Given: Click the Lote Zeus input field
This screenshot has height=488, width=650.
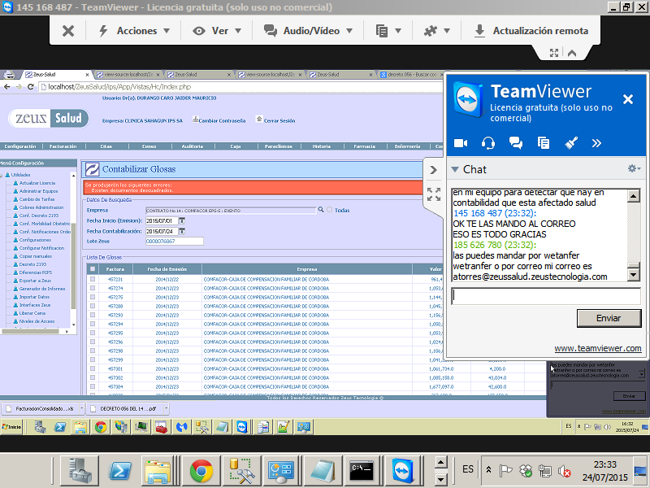Looking at the screenshot, I should click(x=175, y=241).
